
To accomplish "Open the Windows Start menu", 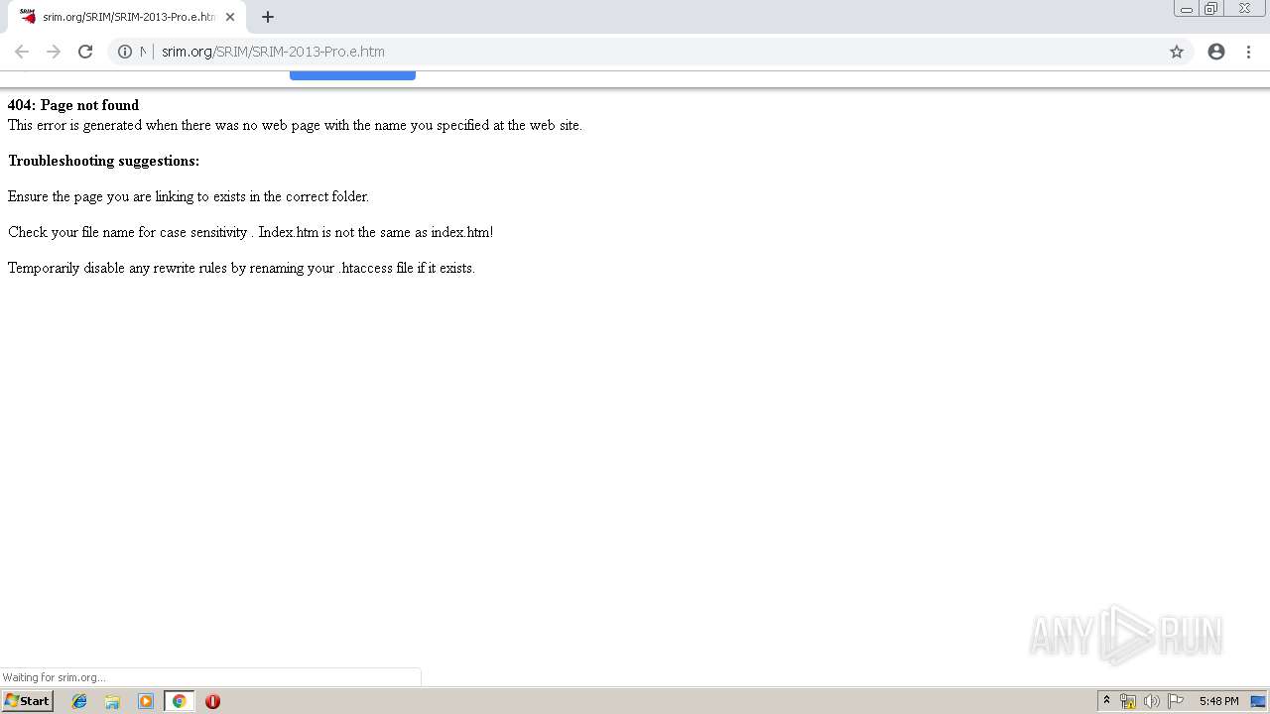I will tap(27, 701).
